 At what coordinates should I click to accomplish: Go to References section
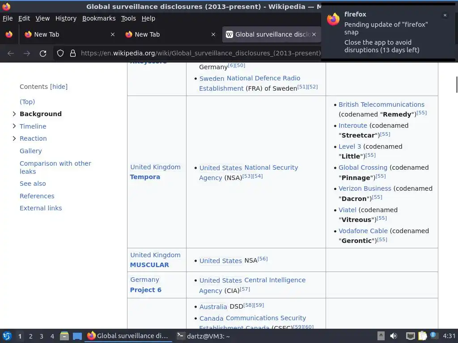pyautogui.click(x=37, y=196)
